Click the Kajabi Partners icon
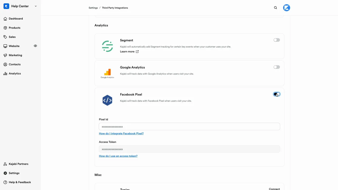Viewport: 338px width, 190px height. coord(5,164)
